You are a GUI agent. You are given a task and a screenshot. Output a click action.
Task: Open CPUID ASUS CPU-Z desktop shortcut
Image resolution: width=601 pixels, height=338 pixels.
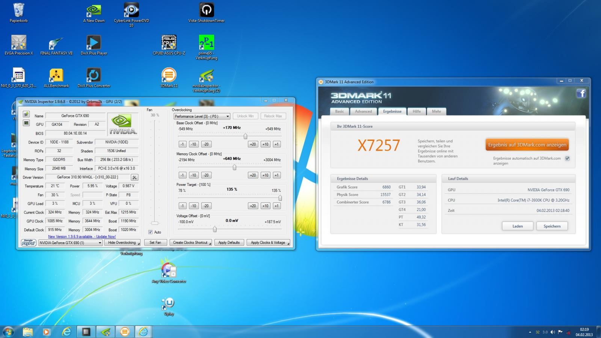169,43
